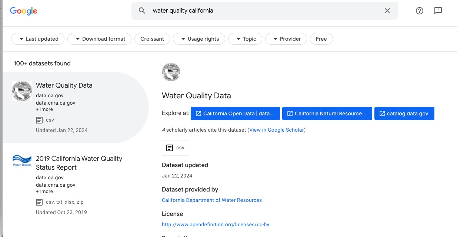Click the Water Boards logo thumbnail
Screen dimensions: 457x237
(21, 160)
